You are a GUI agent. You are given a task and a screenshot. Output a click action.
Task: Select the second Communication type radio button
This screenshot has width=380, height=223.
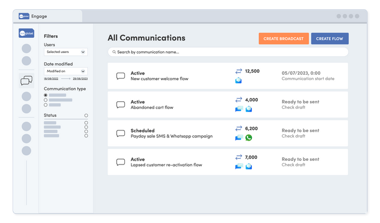[46, 100]
